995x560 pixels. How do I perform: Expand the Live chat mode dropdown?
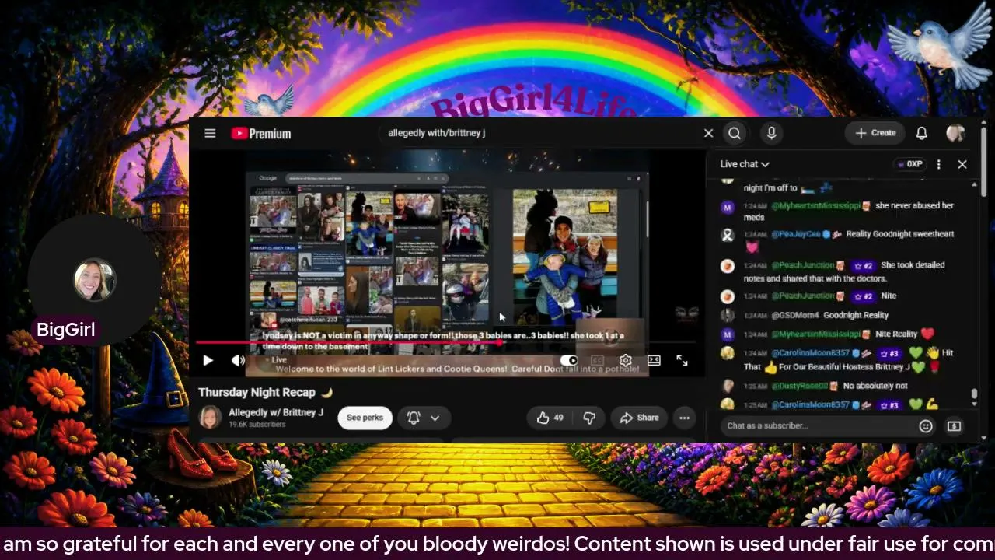click(745, 164)
